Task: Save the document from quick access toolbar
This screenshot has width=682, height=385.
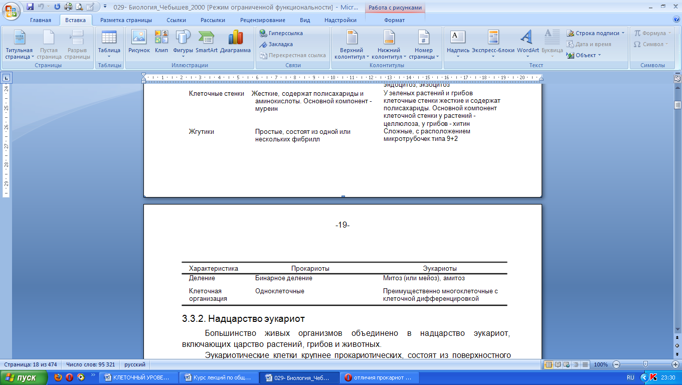Action: point(31,7)
